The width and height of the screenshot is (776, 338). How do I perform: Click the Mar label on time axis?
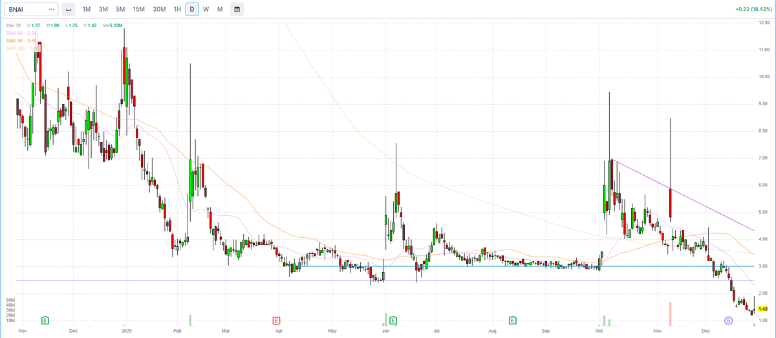226,330
